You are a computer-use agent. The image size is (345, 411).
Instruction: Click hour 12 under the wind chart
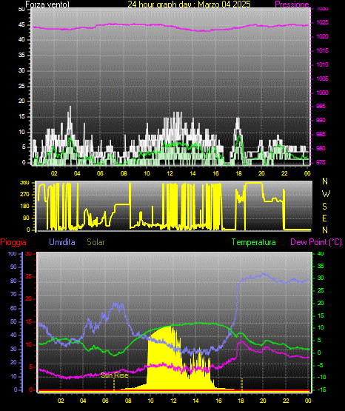(170, 173)
